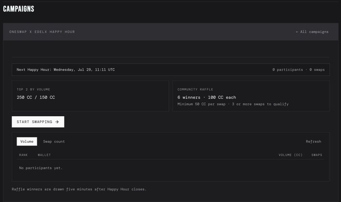Click the 6 winners · 100 CC each text

[x=206, y=97]
